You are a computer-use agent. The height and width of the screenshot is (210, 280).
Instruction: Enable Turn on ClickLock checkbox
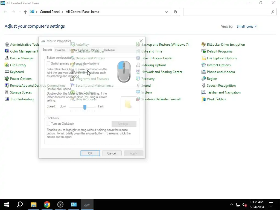(48, 124)
